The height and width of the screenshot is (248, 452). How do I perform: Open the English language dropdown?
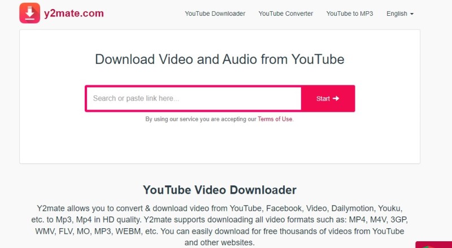[x=400, y=14]
